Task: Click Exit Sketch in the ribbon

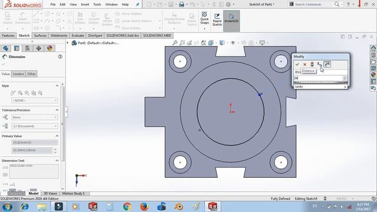Action: click(8, 18)
